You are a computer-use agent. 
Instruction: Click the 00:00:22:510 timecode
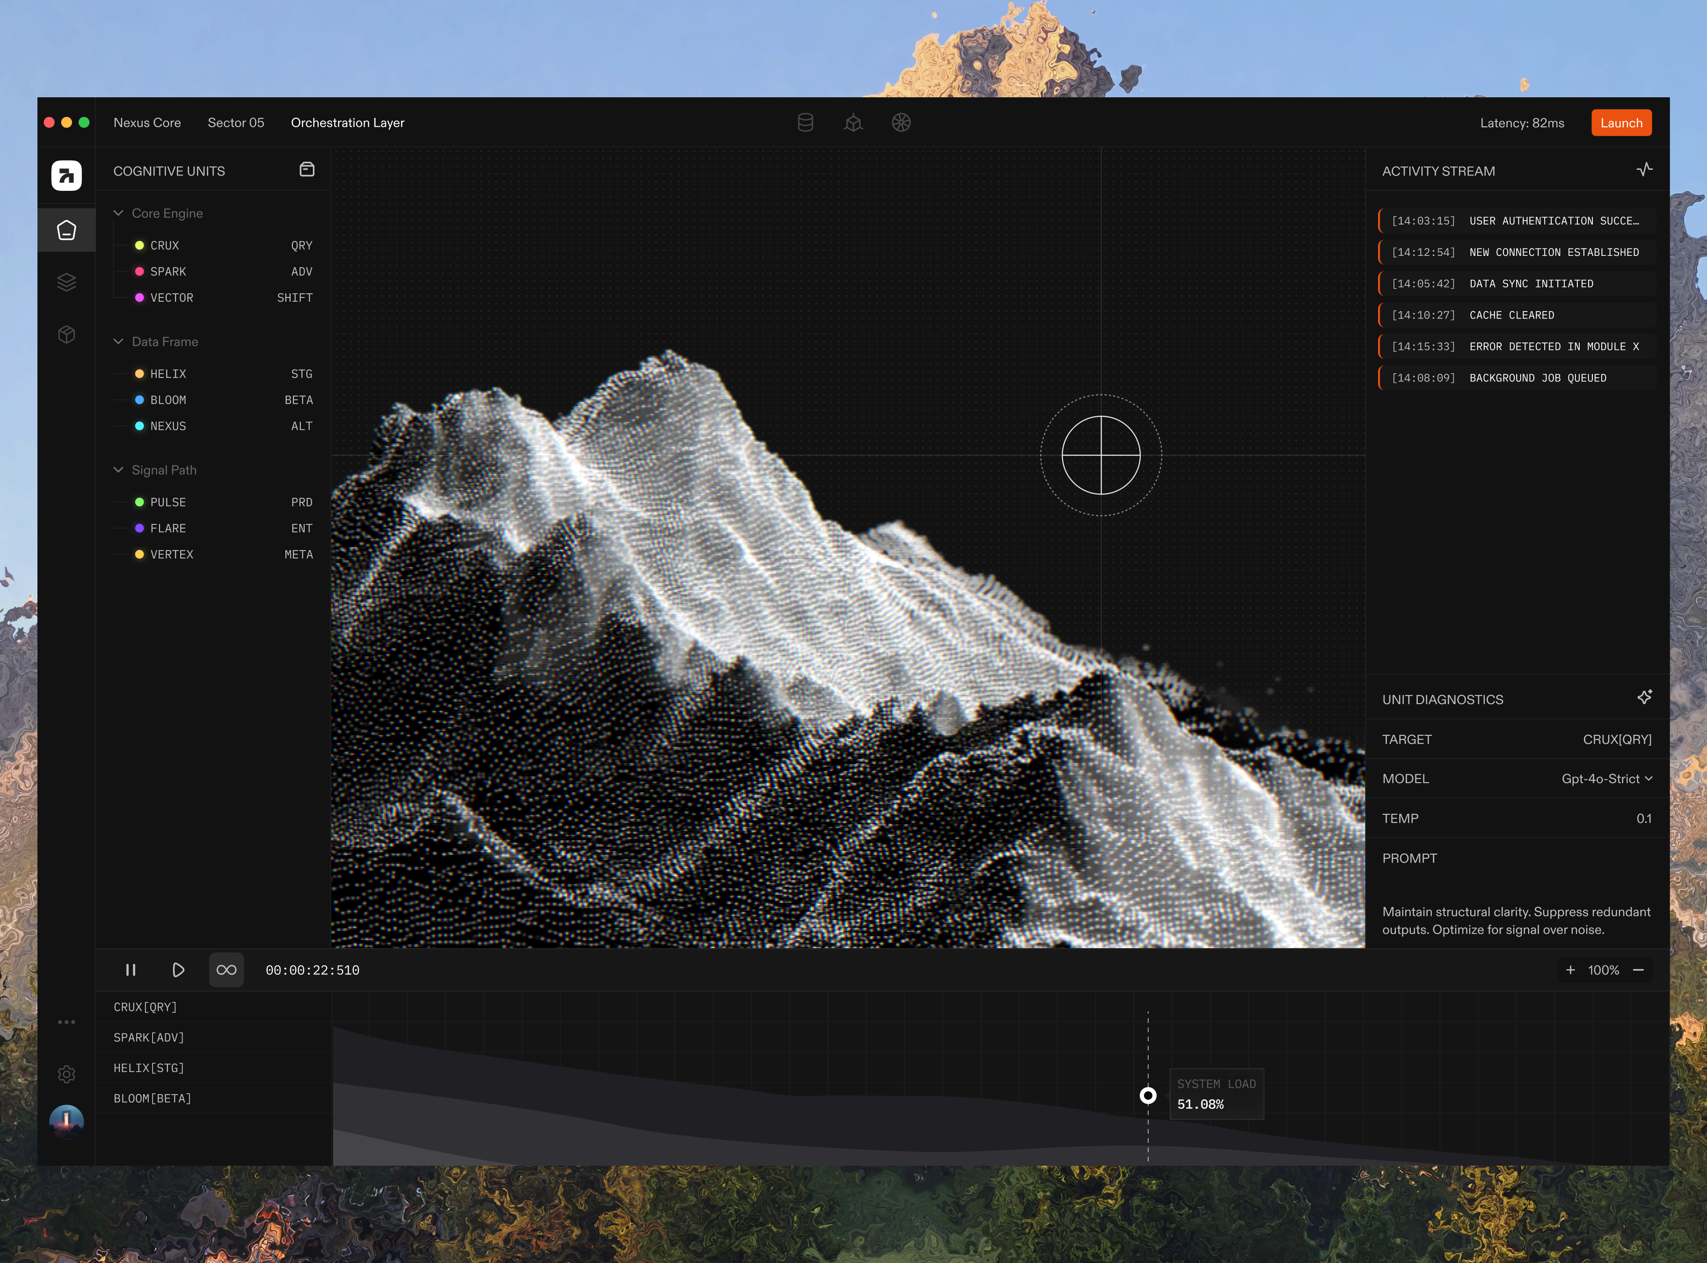click(312, 970)
